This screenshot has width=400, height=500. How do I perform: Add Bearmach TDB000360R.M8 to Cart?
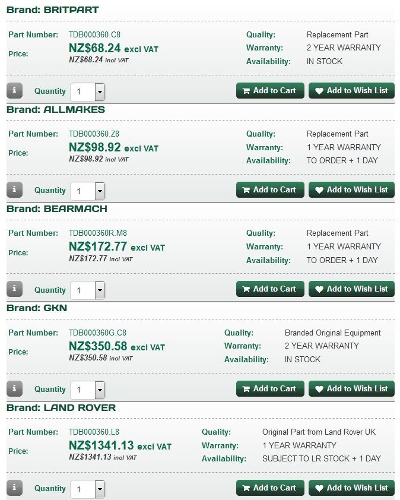pos(270,289)
